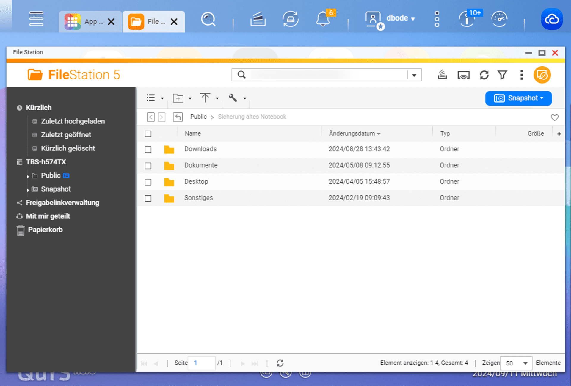Image resolution: width=571 pixels, height=386 pixels.
Task: Click the Sonstiges folder icon
Action: point(169,198)
